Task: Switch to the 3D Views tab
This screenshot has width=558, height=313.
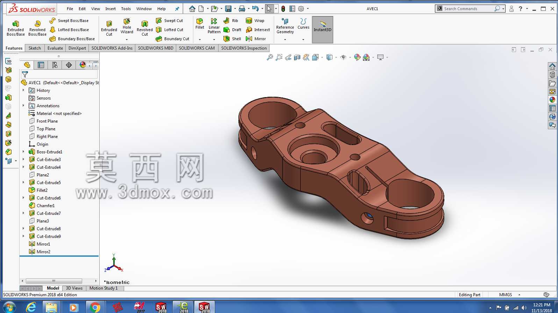Action: pos(74,288)
